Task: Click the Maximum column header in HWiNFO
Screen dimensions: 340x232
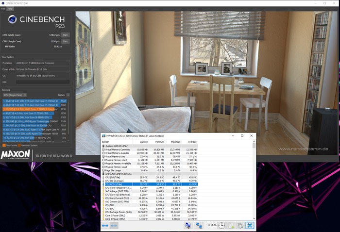Action: [x=173, y=142]
